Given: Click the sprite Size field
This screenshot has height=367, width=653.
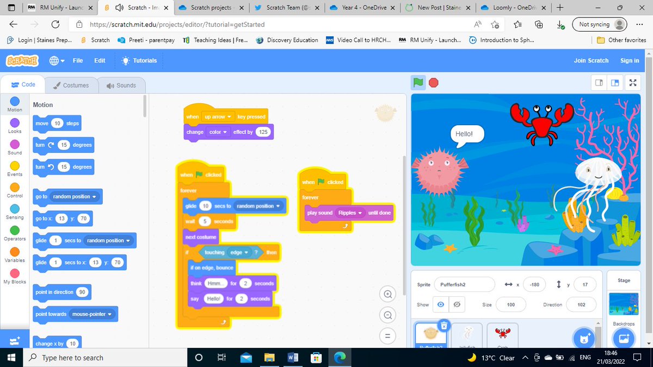Looking at the screenshot, I should (x=510, y=304).
